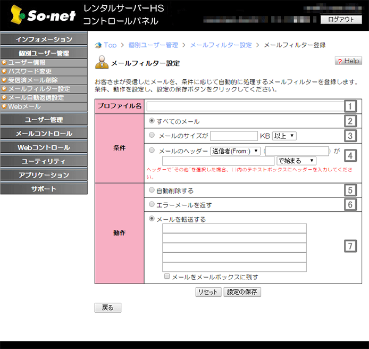Viewport: 369px width, 349px height.
Task: Open the メールコントロール menu section
Action: 44,134
